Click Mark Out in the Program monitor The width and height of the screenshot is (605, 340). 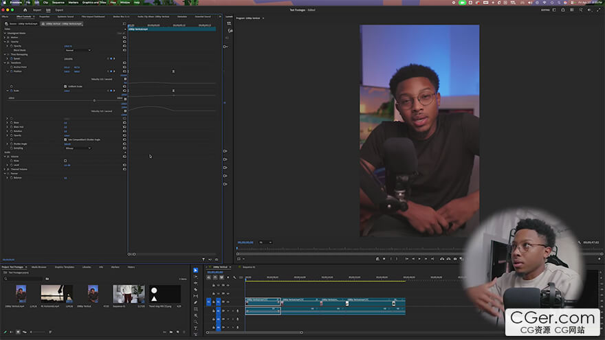tap(397, 259)
